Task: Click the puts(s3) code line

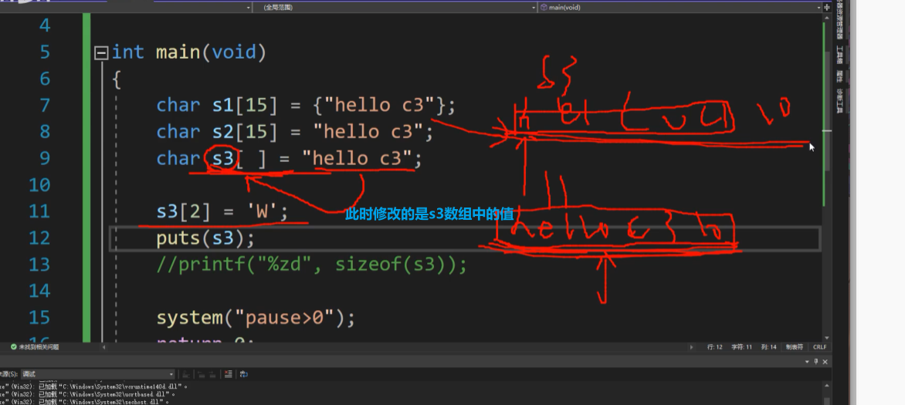Action: [205, 238]
